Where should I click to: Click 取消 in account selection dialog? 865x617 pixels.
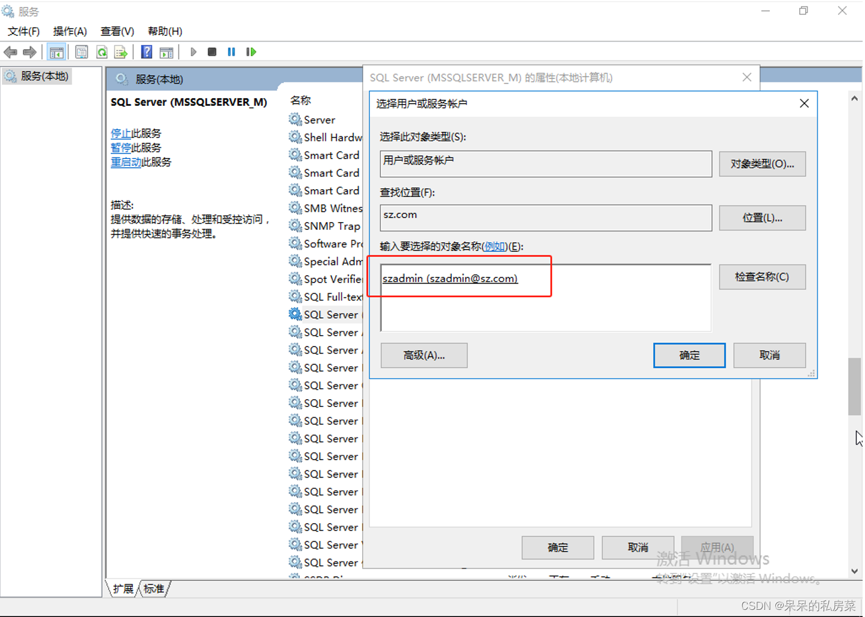769,355
